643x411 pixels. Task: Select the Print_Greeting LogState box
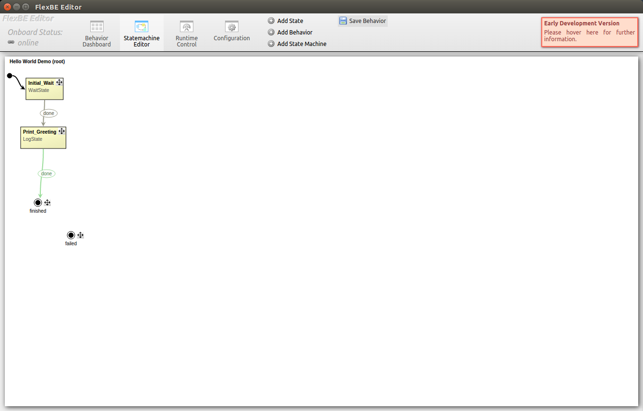click(x=43, y=137)
